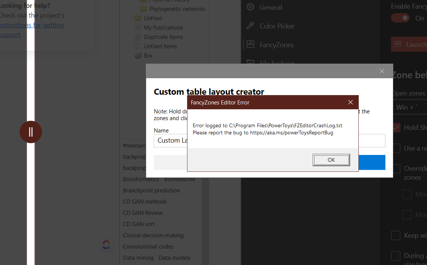Open the Bin in the library sidebar
The image size is (427, 265).
click(x=138, y=55)
